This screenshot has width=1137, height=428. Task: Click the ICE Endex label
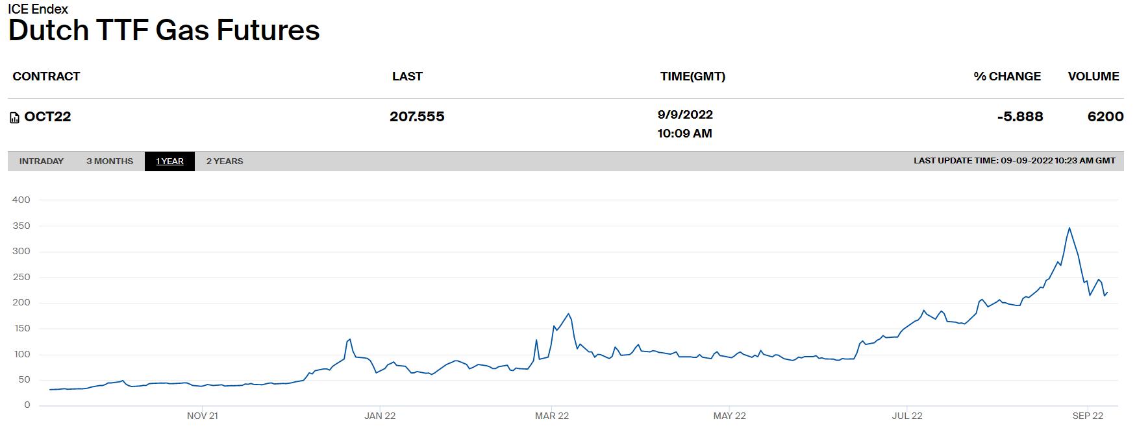(38, 9)
